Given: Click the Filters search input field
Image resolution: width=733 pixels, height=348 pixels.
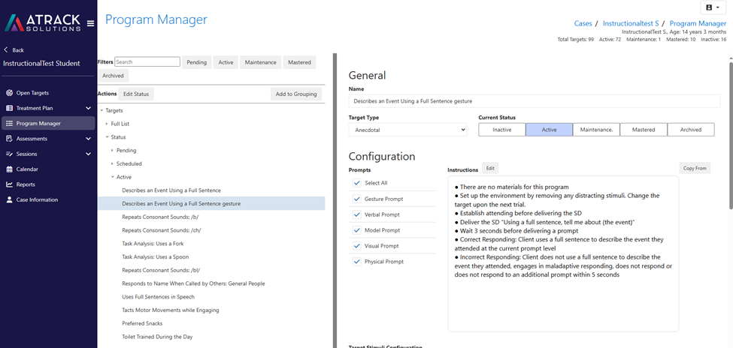Looking at the screenshot, I should (x=147, y=61).
